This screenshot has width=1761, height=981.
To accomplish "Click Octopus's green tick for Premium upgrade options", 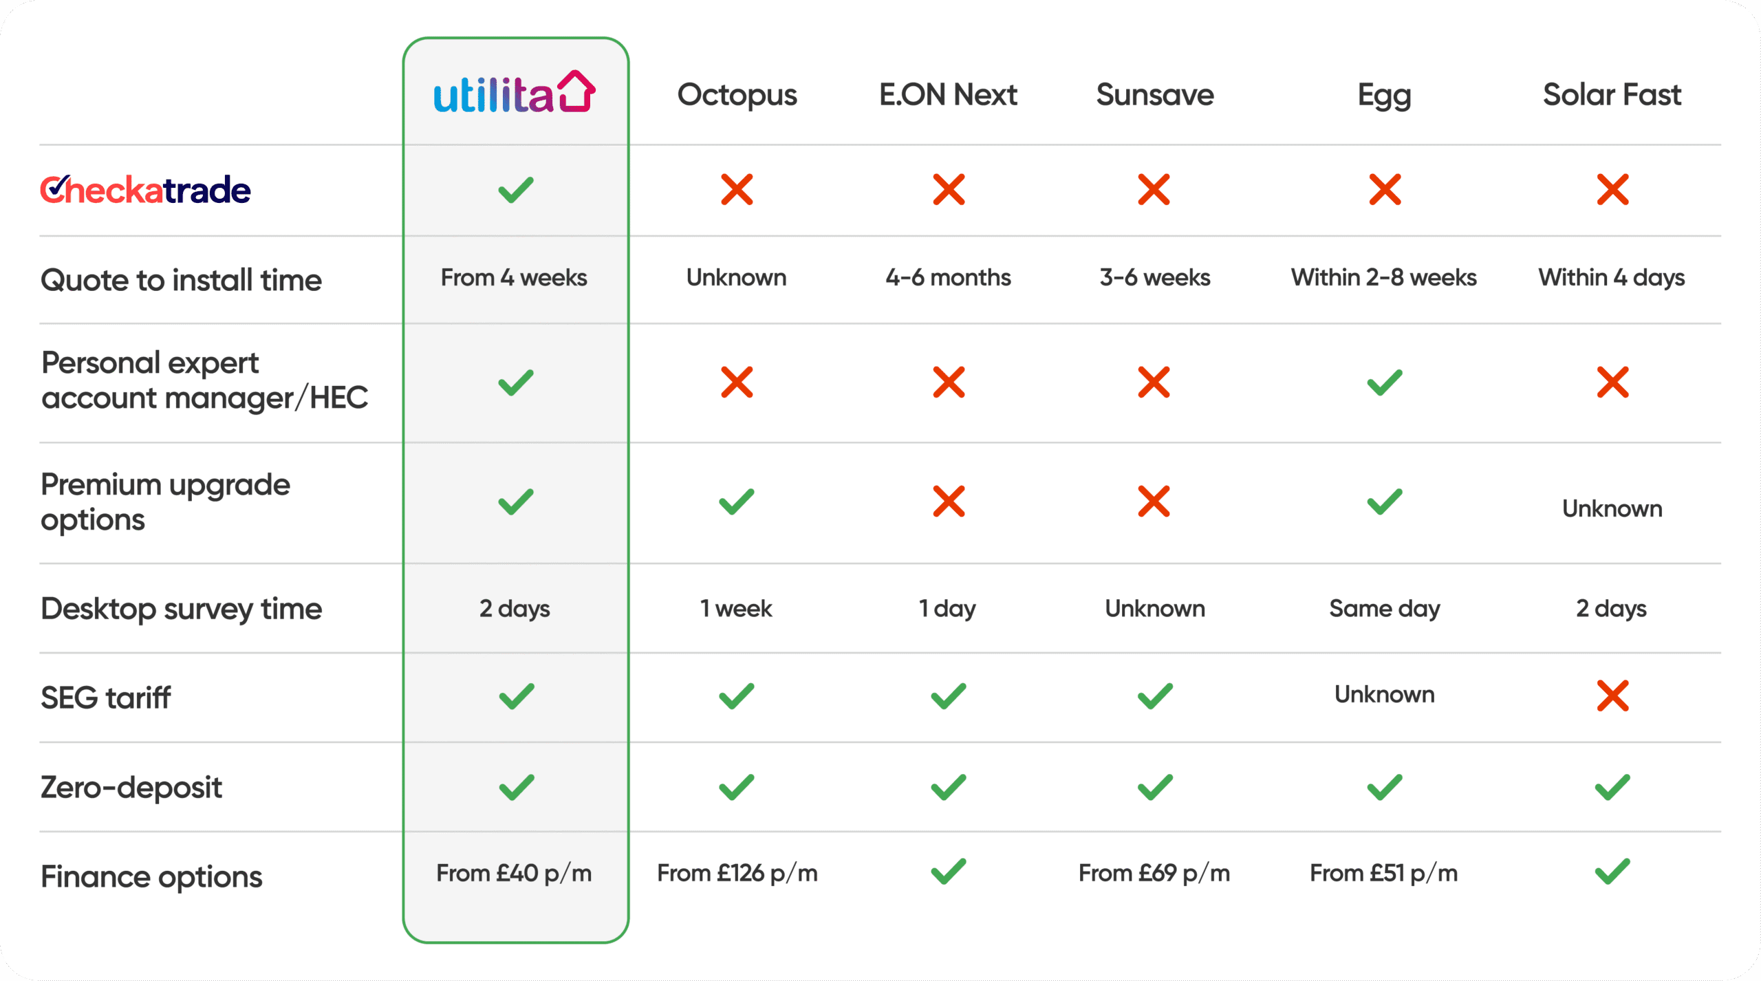I will (x=737, y=502).
